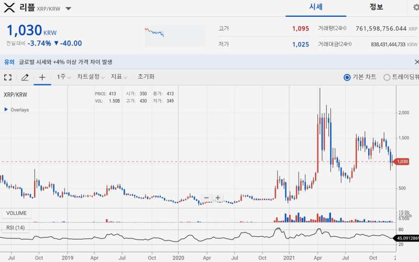Screen dimensions: 419x262
Task: Expand the Overlays disclosure triangle
Action: point(6,110)
